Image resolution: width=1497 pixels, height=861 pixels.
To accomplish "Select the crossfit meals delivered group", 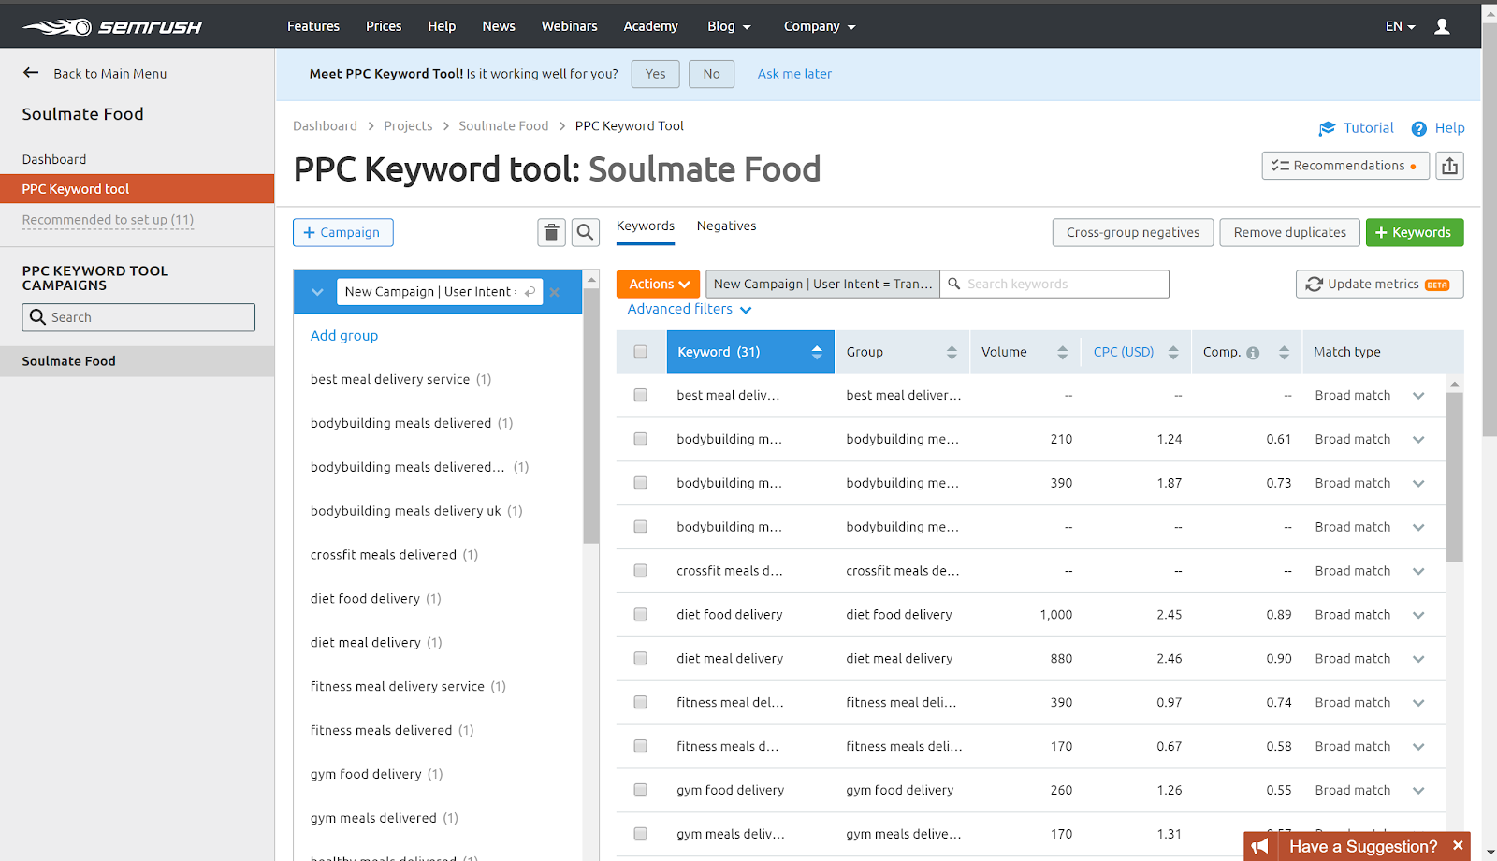I will coord(394,555).
